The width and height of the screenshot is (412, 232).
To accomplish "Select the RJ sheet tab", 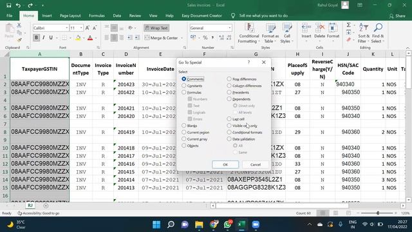I will coord(30,206).
